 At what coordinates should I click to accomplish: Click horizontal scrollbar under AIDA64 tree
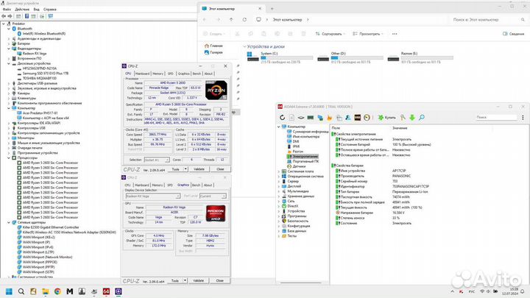[x=301, y=283]
